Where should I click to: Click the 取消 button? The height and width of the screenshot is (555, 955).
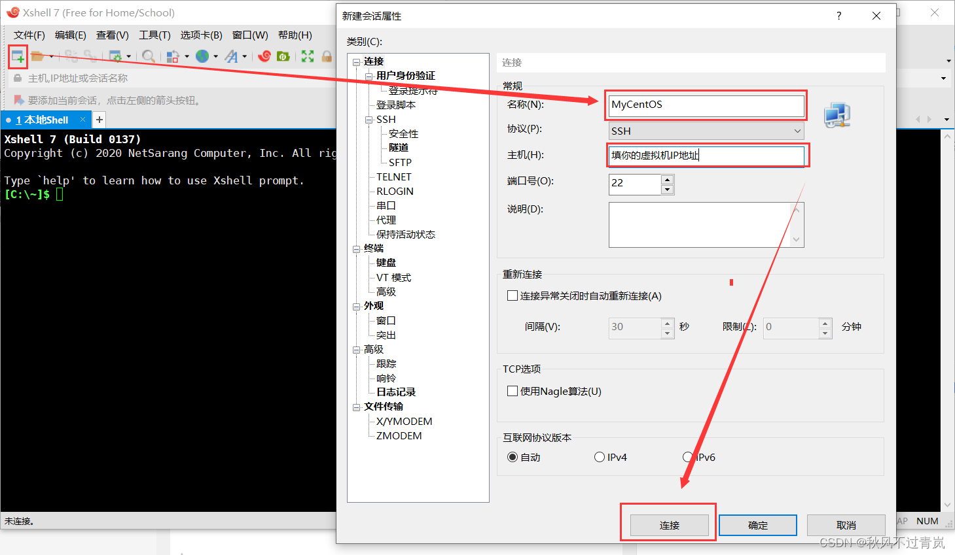[846, 525]
